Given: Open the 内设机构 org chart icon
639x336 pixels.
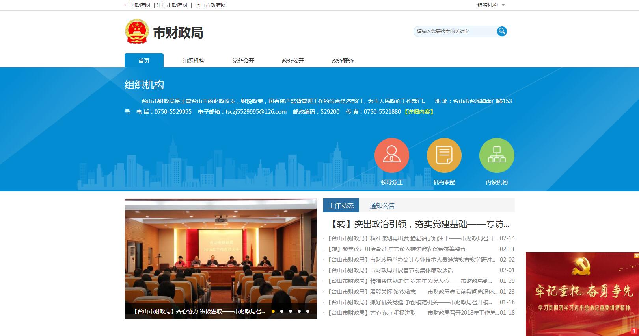Looking at the screenshot, I should click(496, 155).
